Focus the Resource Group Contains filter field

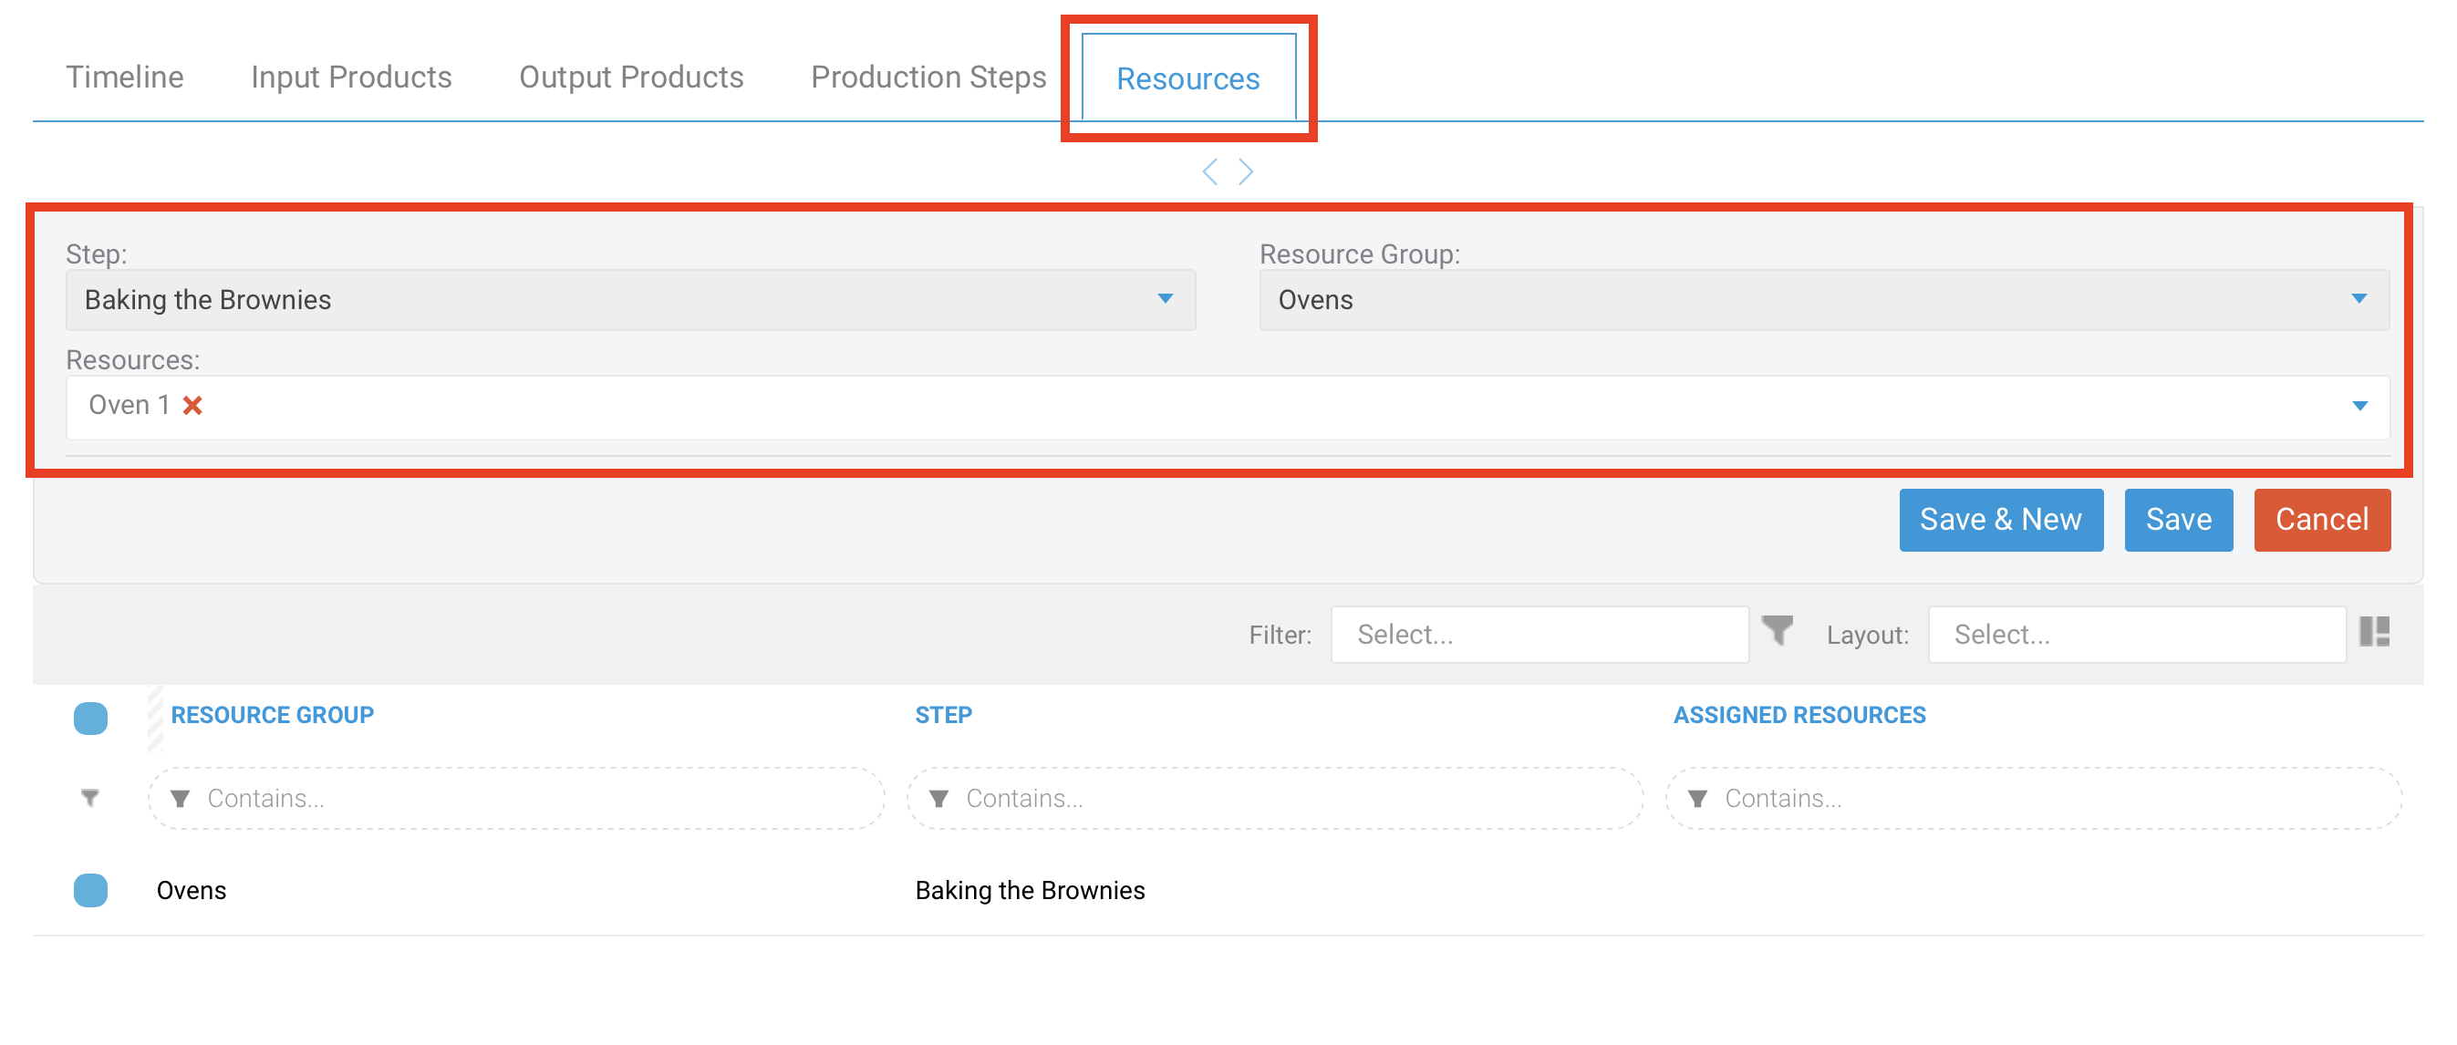pos(516,798)
